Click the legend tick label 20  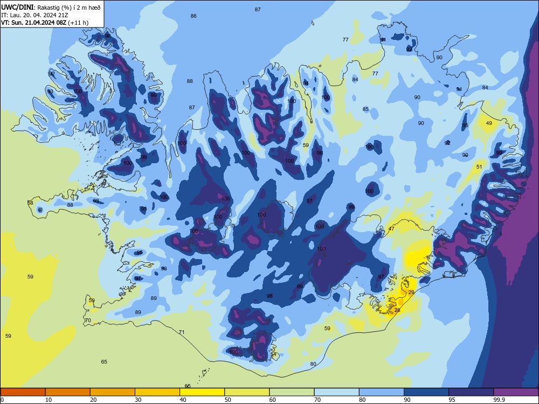tap(93, 400)
